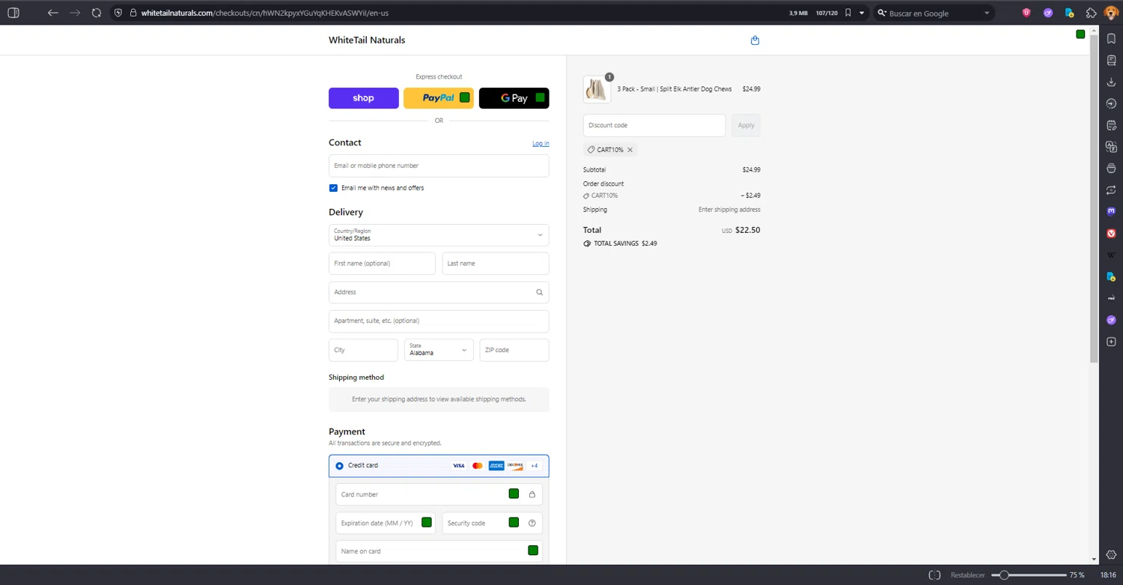Screen dimensions: 1123x585
Task: Open the search field history dropdown arrow
Action: tap(987, 13)
